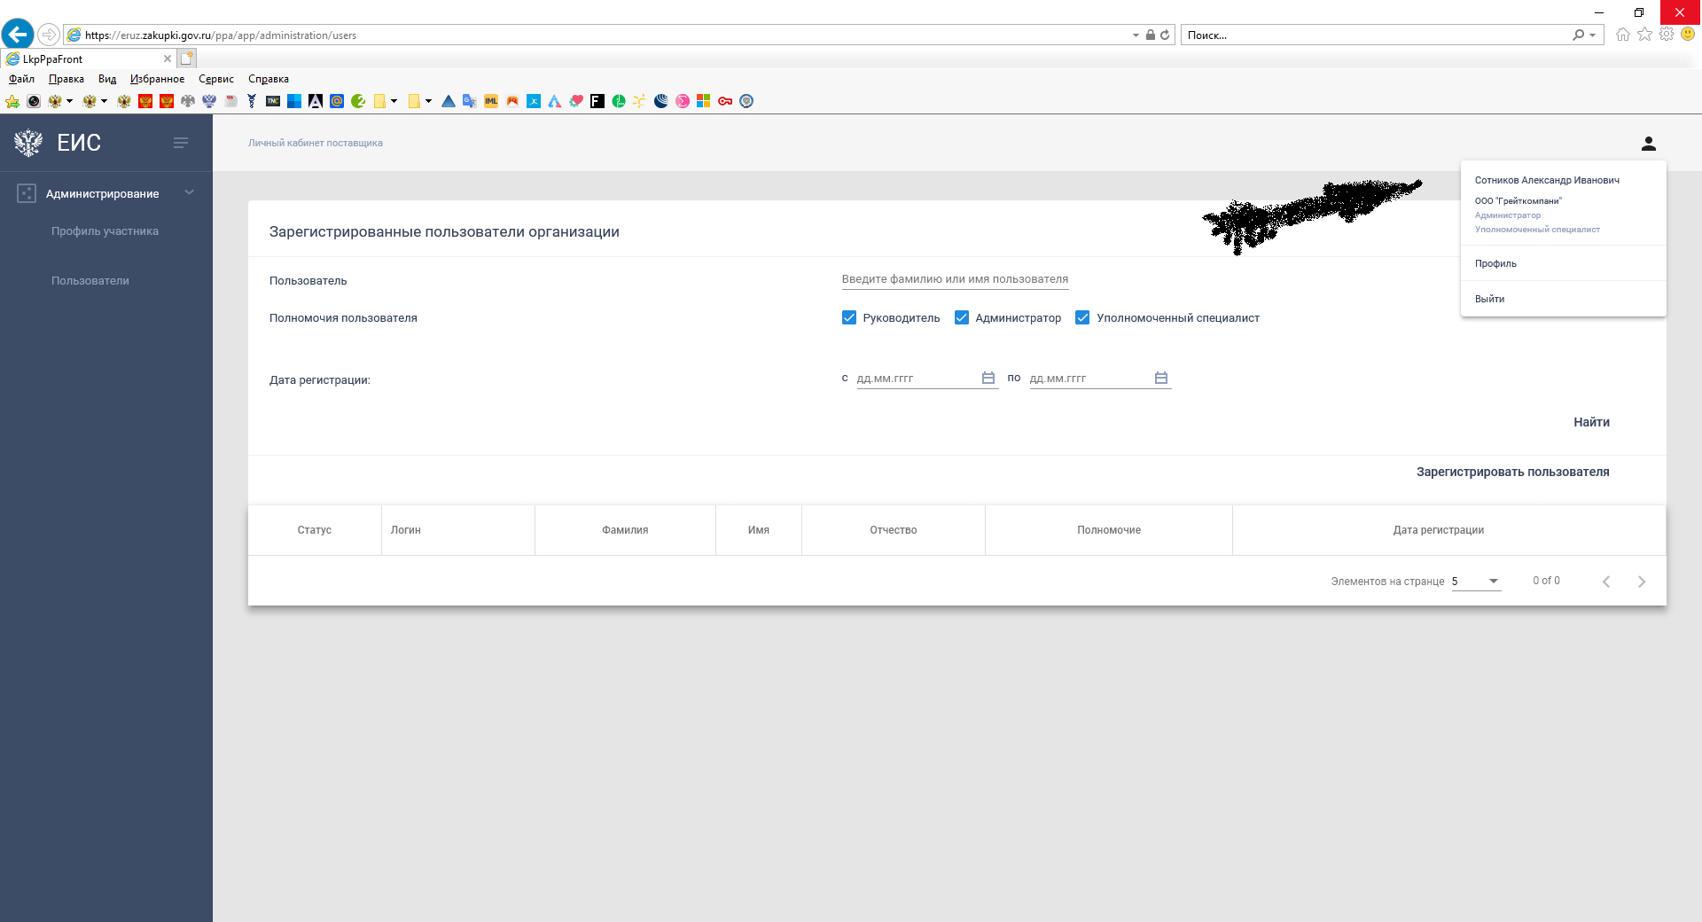Go to next page of results
Viewport: 1702px width, 922px height.
tap(1641, 582)
